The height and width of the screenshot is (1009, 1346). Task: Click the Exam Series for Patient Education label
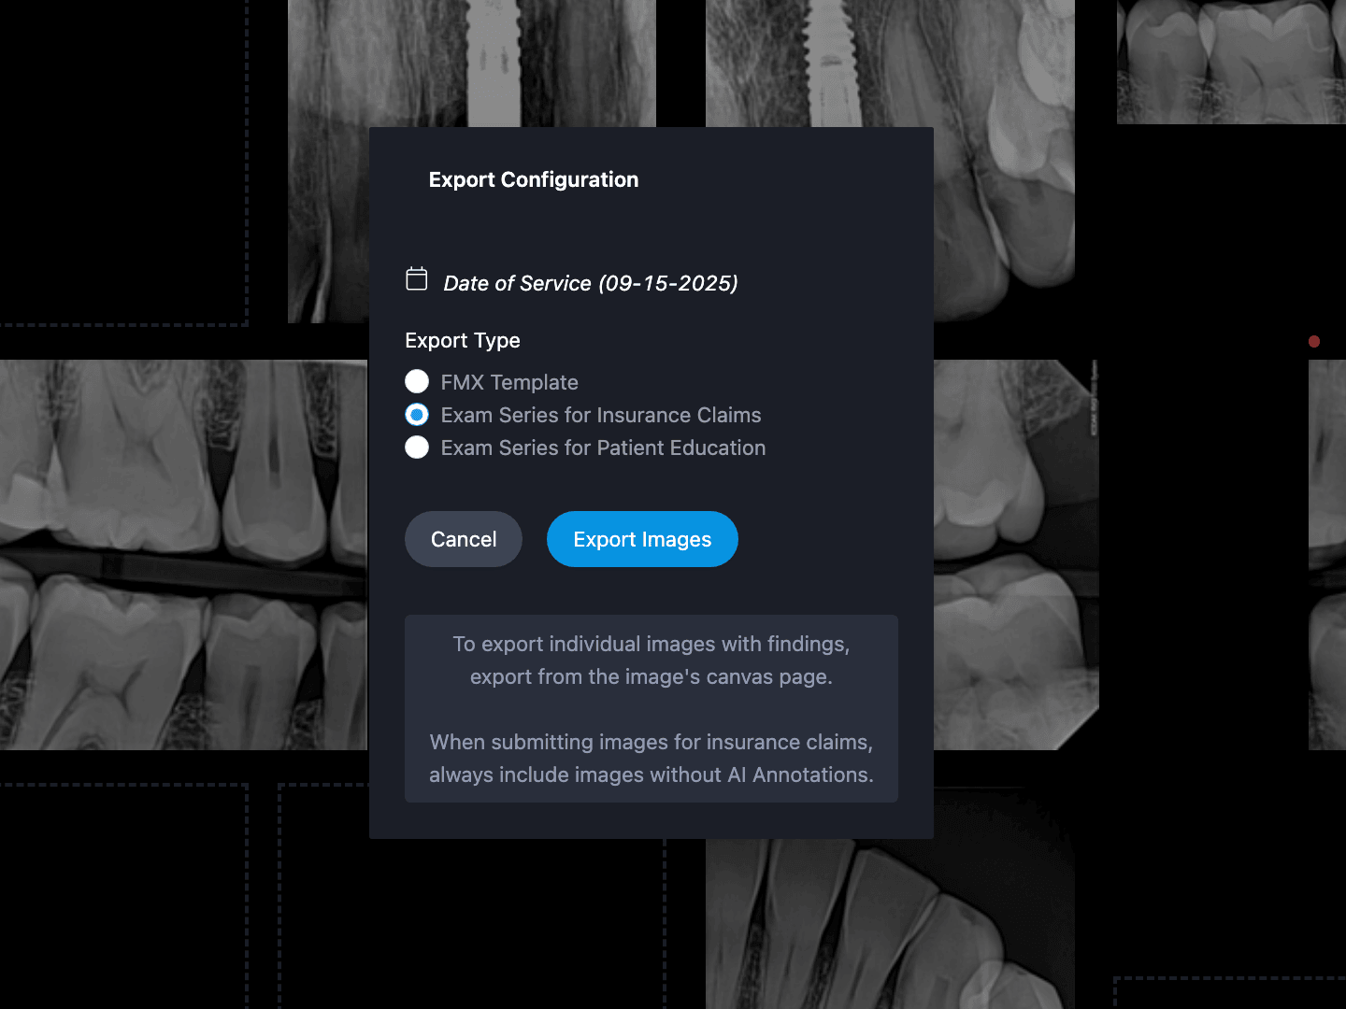tap(603, 448)
